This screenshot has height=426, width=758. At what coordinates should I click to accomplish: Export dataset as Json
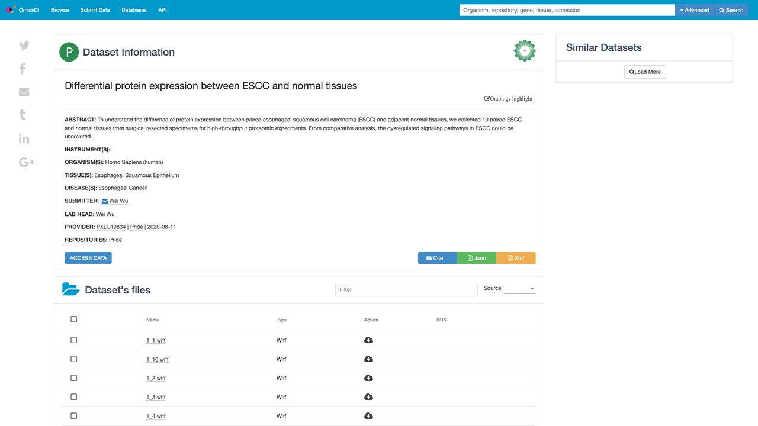[477, 258]
